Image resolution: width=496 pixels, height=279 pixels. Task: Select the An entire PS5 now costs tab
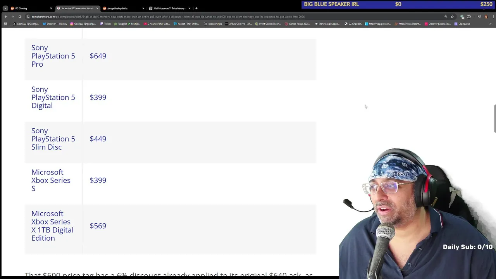click(77, 8)
